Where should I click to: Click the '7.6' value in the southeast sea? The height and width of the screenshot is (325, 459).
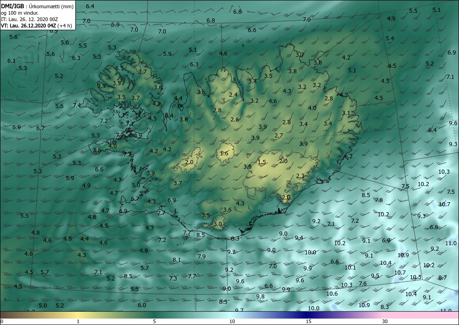point(363,283)
